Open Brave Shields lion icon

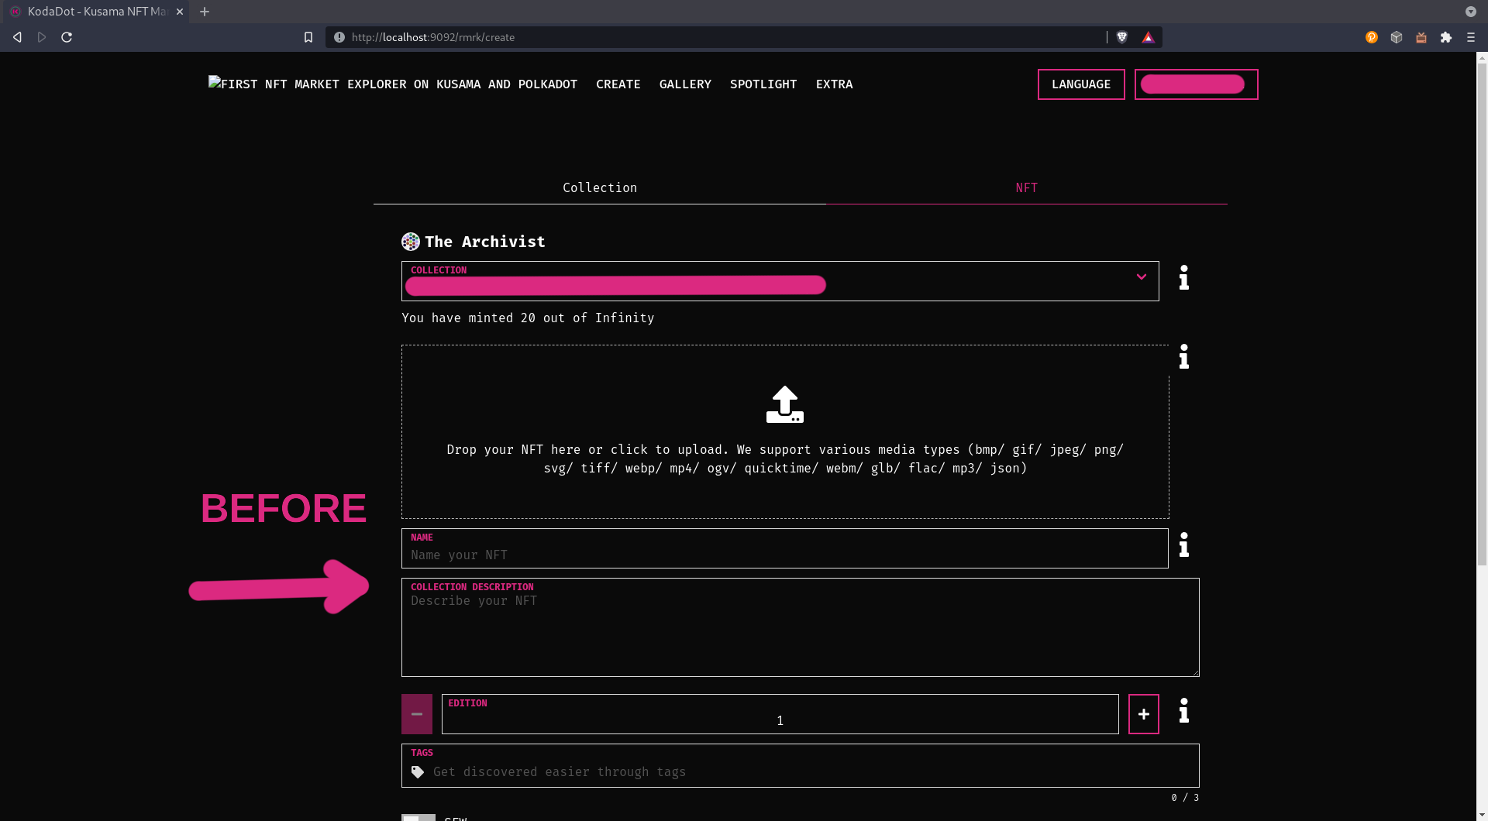1121,37
